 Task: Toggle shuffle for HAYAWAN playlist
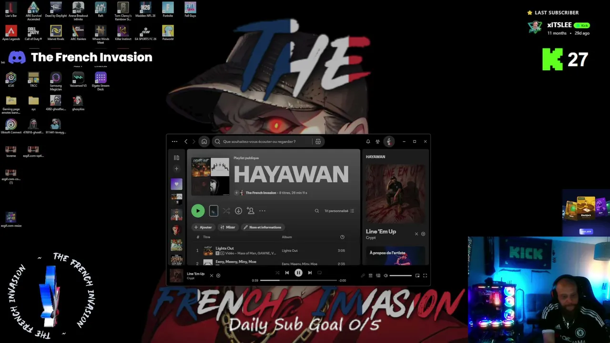[x=226, y=211]
